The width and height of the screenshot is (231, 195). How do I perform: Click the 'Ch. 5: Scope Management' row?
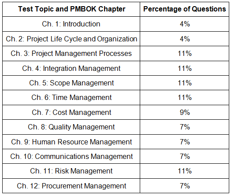(115, 83)
